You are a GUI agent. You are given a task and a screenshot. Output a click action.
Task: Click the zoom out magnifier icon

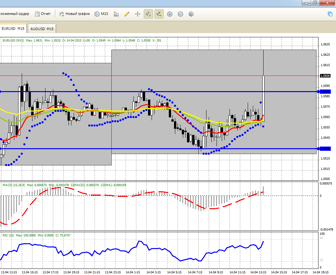point(180,14)
